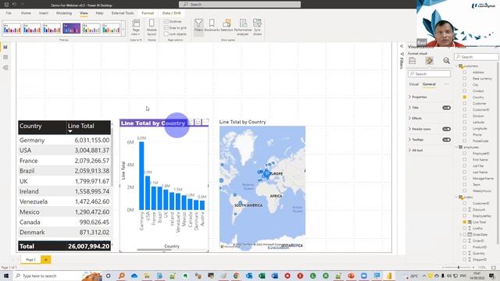This screenshot has width=500, height=281.
Task: Open the Selection pane
Action: pos(227,25)
